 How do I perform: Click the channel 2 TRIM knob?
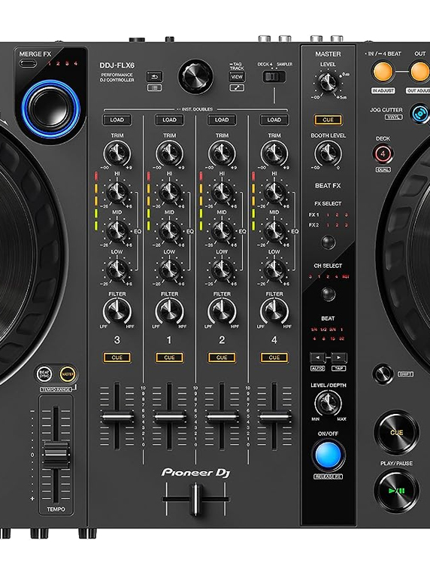coord(222,153)
